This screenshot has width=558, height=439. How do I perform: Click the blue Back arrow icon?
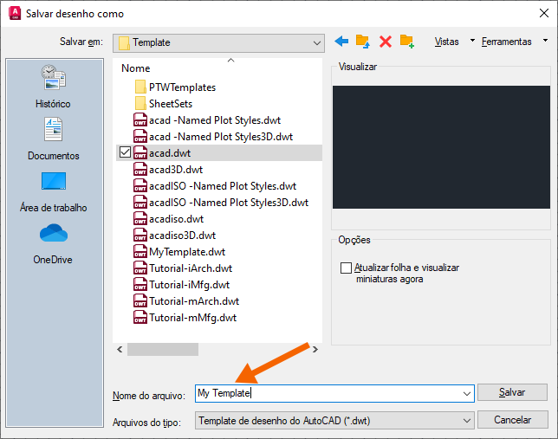click(341, 42)
